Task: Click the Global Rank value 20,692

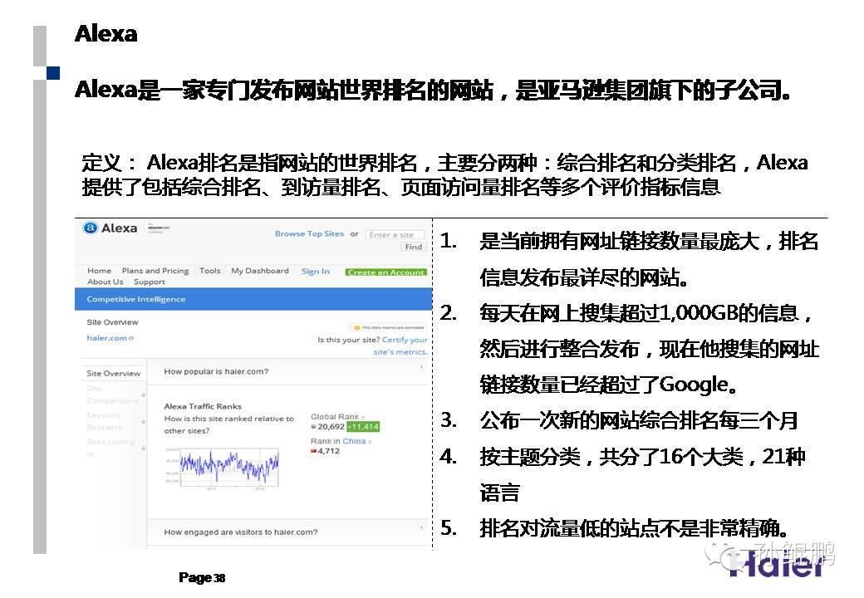Action: (x=331, y=426)
